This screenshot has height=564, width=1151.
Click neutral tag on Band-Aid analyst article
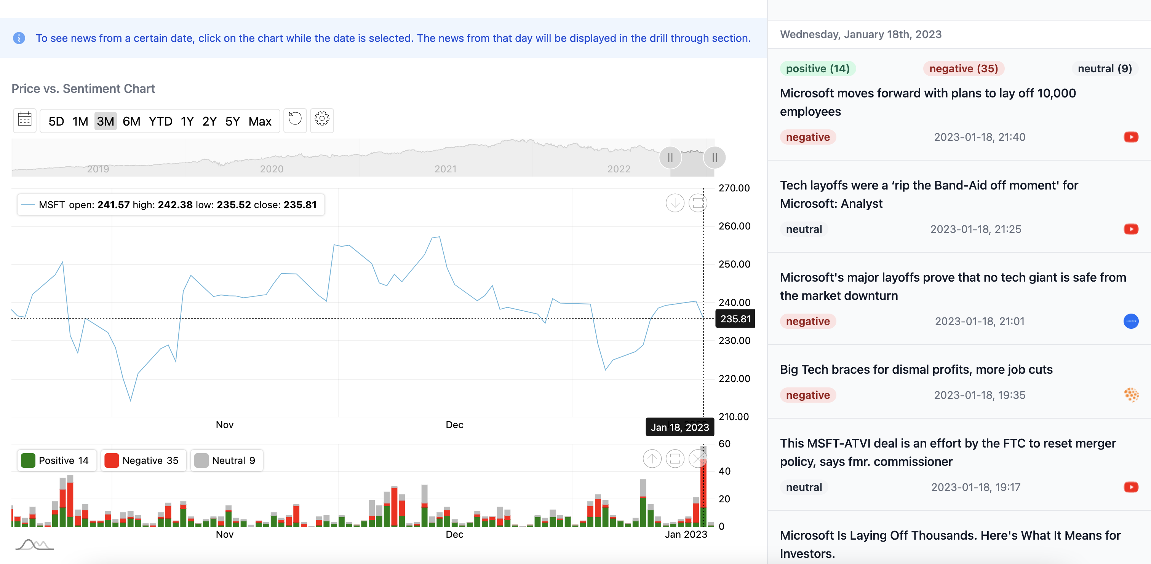[804, 229]
